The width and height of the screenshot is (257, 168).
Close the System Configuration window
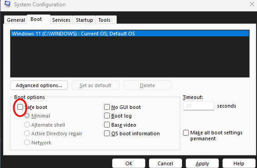[252, 4]
